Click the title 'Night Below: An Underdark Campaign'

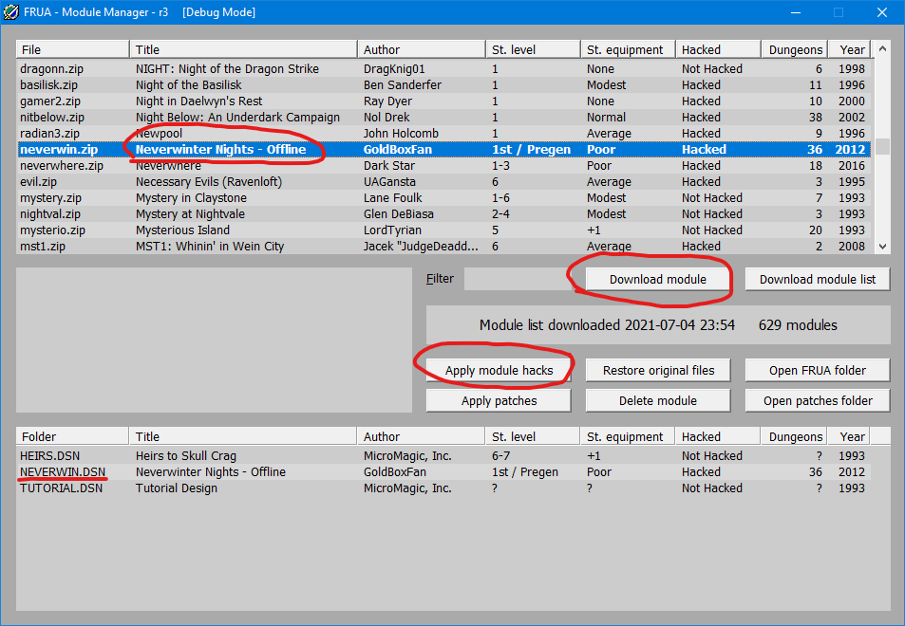[237, 117]
